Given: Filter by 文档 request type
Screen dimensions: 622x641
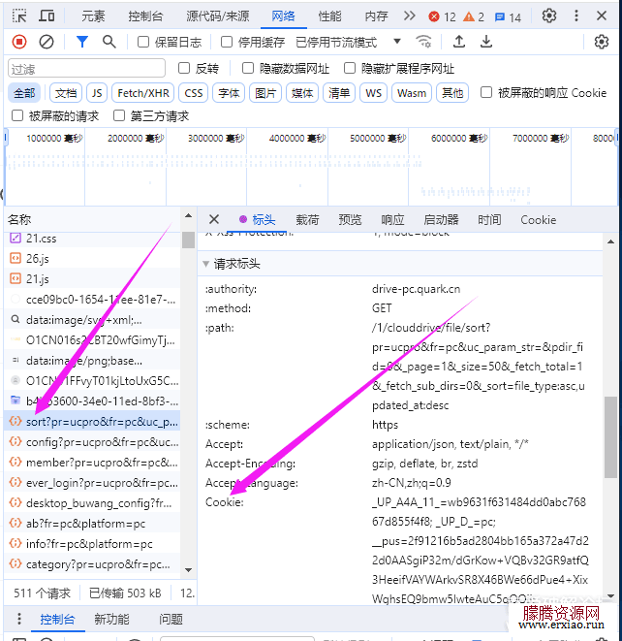Looking at the screenshot, I should pyautogui.click(x=66, y=93).
